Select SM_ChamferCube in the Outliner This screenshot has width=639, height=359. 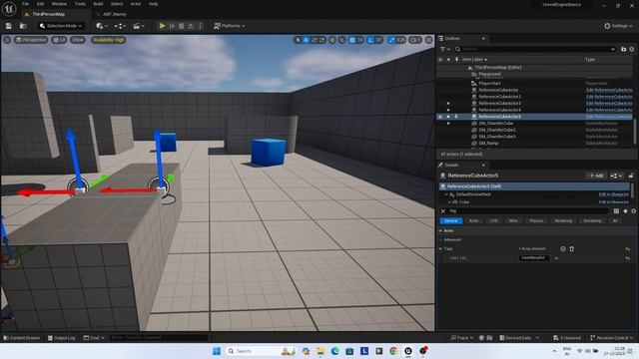click(496, 124)
